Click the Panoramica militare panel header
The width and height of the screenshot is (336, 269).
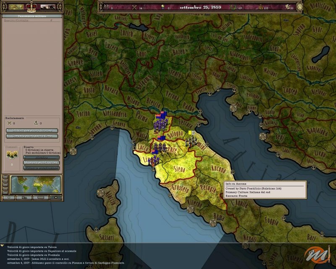(32, 16)
